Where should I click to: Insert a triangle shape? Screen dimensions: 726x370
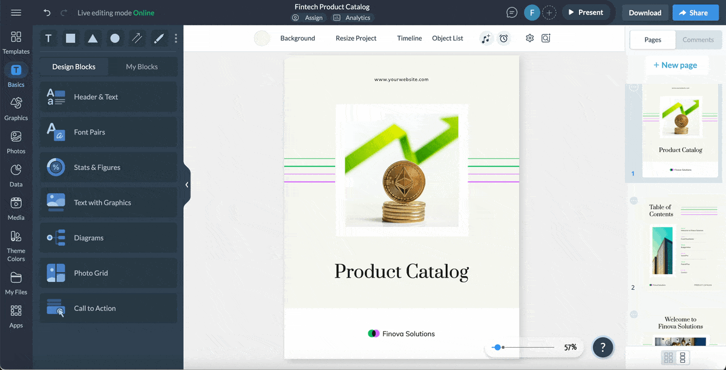click(92, 38)
